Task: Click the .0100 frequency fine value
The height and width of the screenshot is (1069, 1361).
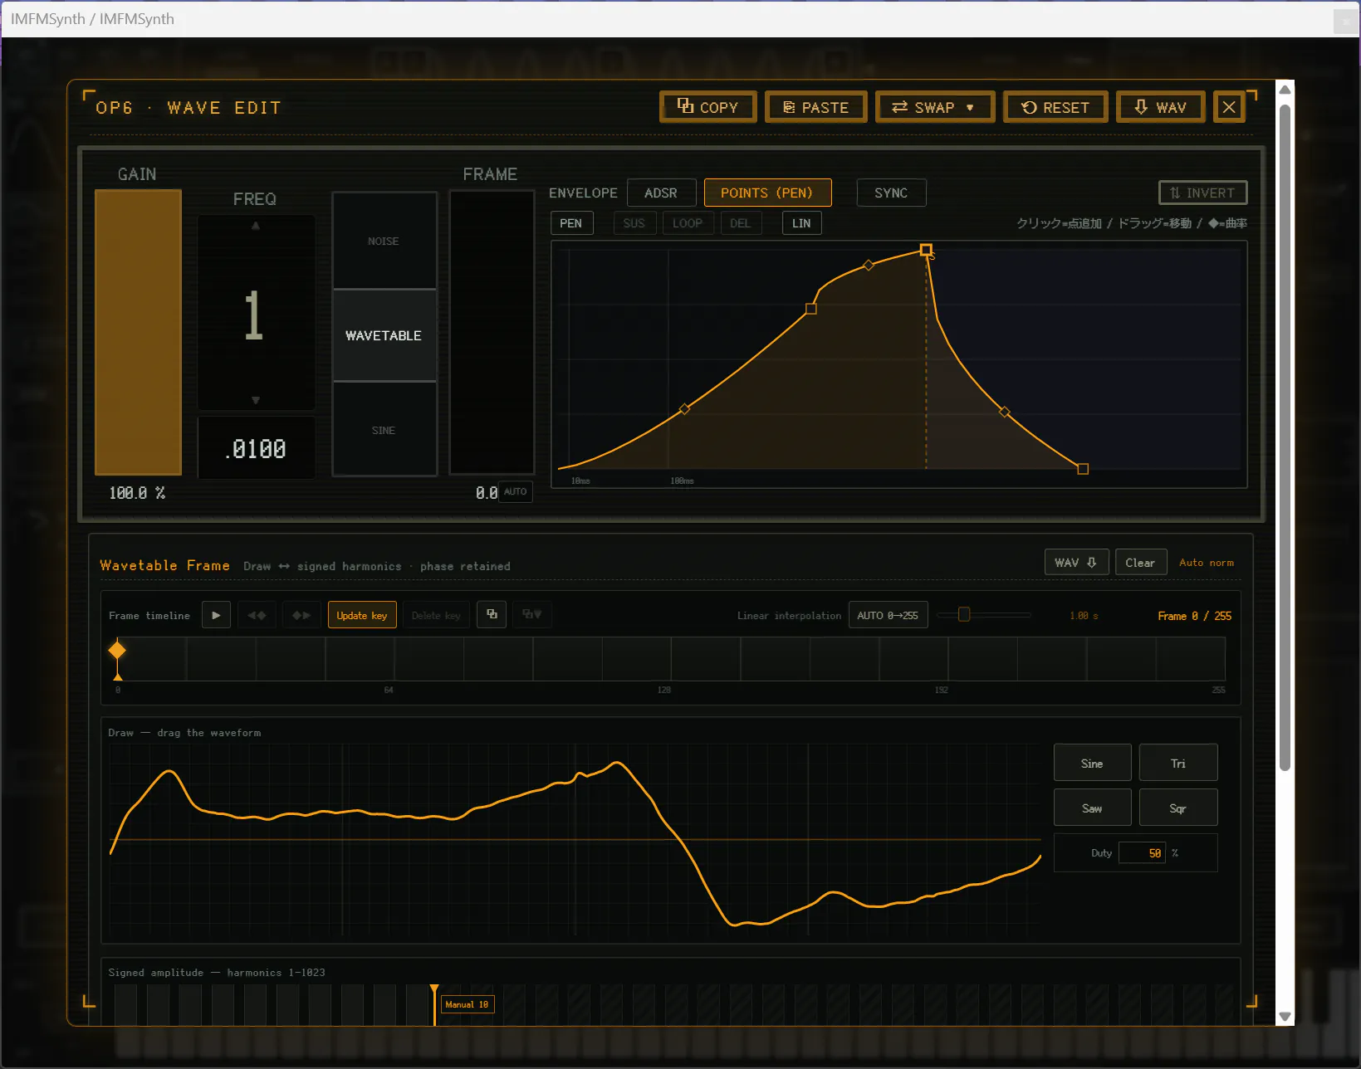Action: 256,449
